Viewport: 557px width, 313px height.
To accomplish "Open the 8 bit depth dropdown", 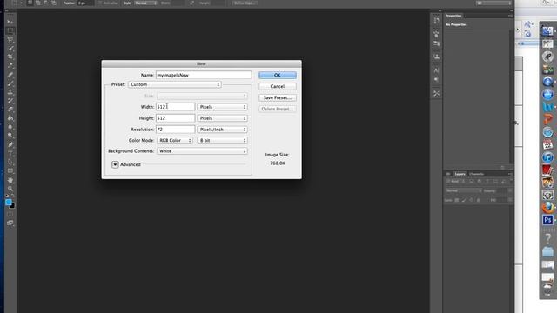I will tap(223, 141).
